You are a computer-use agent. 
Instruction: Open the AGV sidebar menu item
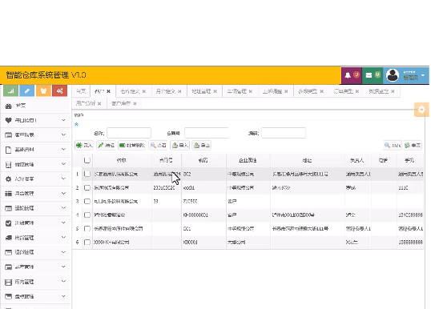[36, 179]
